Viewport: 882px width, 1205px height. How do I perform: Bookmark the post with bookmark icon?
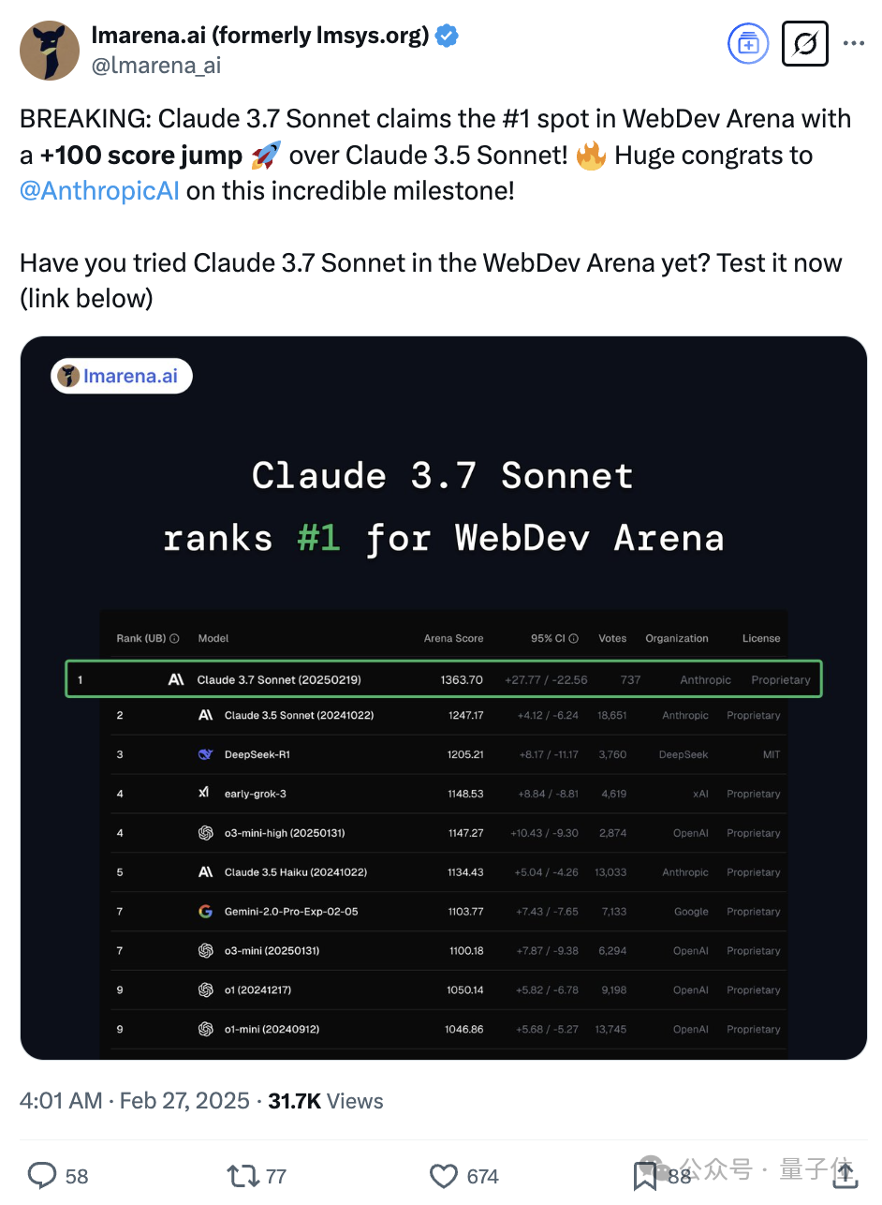tap(645, 1176)
